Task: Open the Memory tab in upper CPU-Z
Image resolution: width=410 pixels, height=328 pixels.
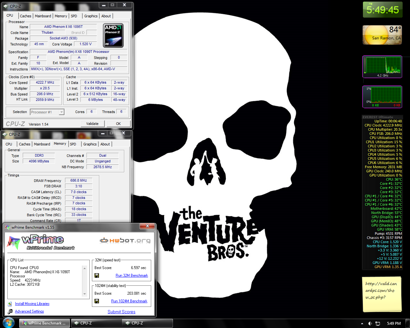Action: pyautogui.click(x=61, y=16)
